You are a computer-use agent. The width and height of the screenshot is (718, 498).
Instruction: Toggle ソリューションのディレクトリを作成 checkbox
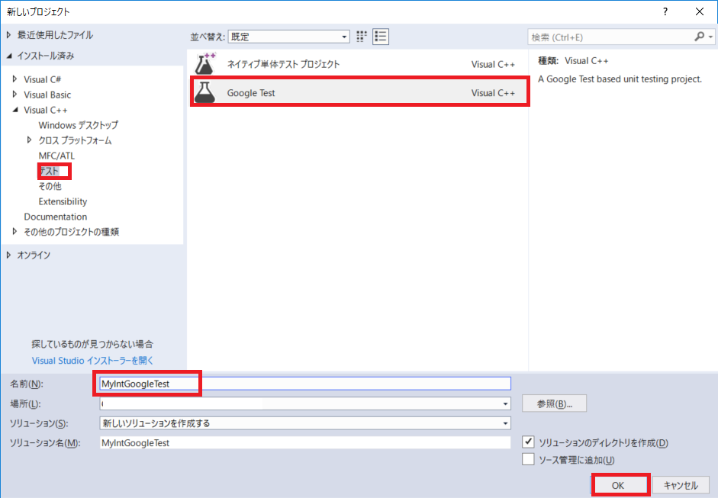(528, 442)
